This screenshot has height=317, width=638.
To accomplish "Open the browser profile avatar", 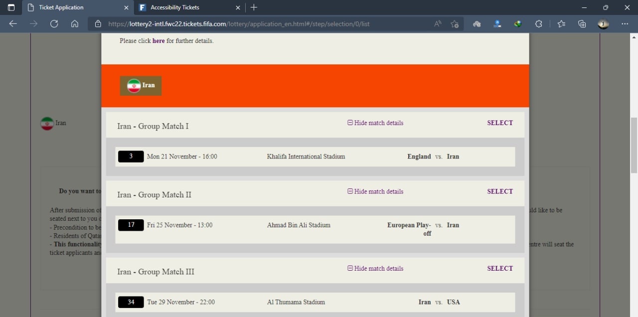I will [603, 24].
